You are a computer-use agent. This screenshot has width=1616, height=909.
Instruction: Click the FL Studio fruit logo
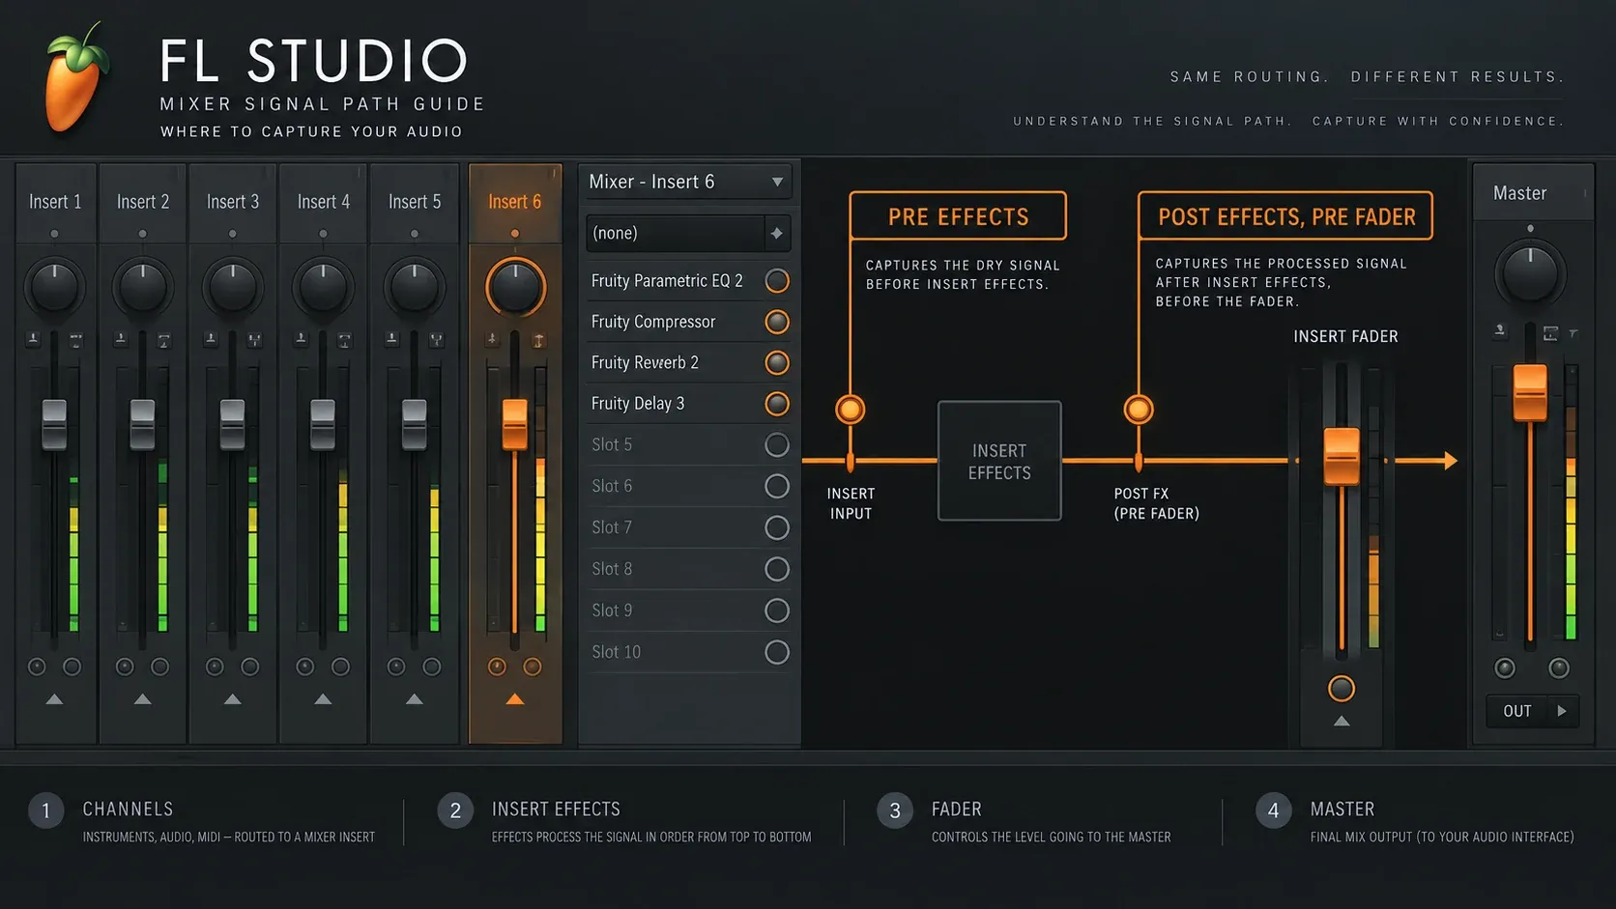pyautogui.click(x=75, y=79)
